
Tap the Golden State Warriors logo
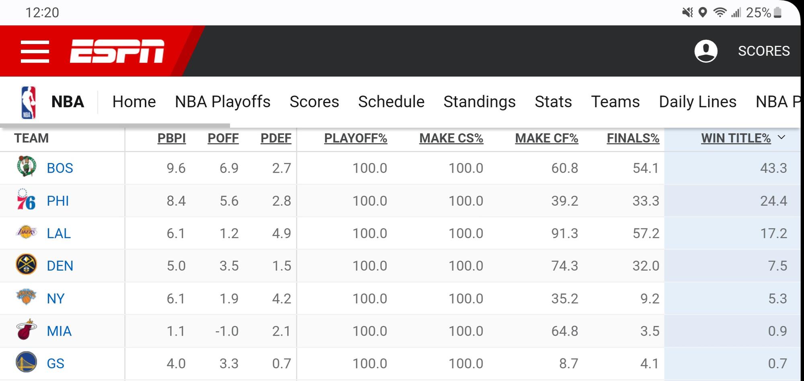(x=27, y=363)
